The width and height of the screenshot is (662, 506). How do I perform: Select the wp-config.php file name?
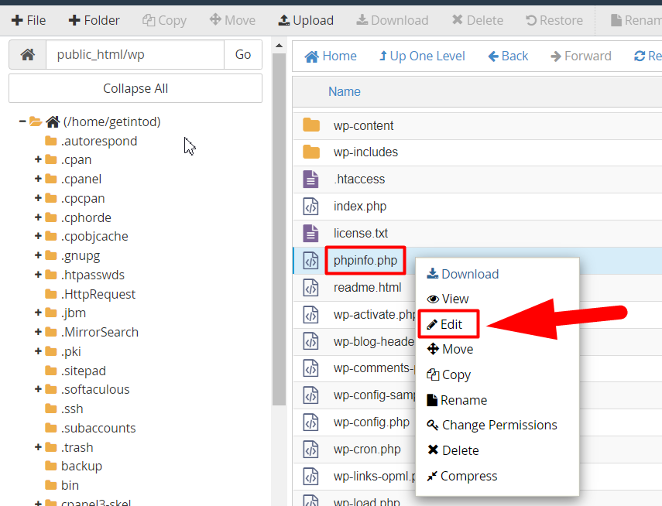pos(372,422)
